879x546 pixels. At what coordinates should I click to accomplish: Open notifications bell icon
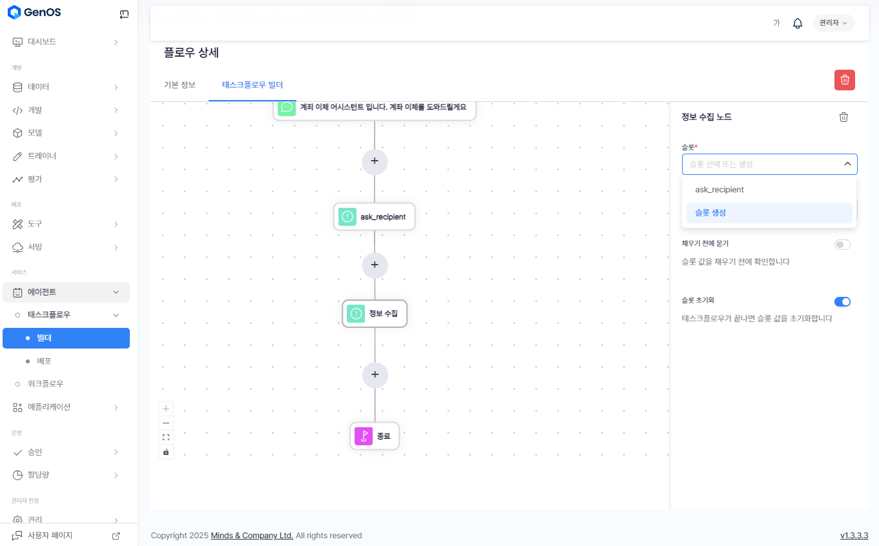798,23
